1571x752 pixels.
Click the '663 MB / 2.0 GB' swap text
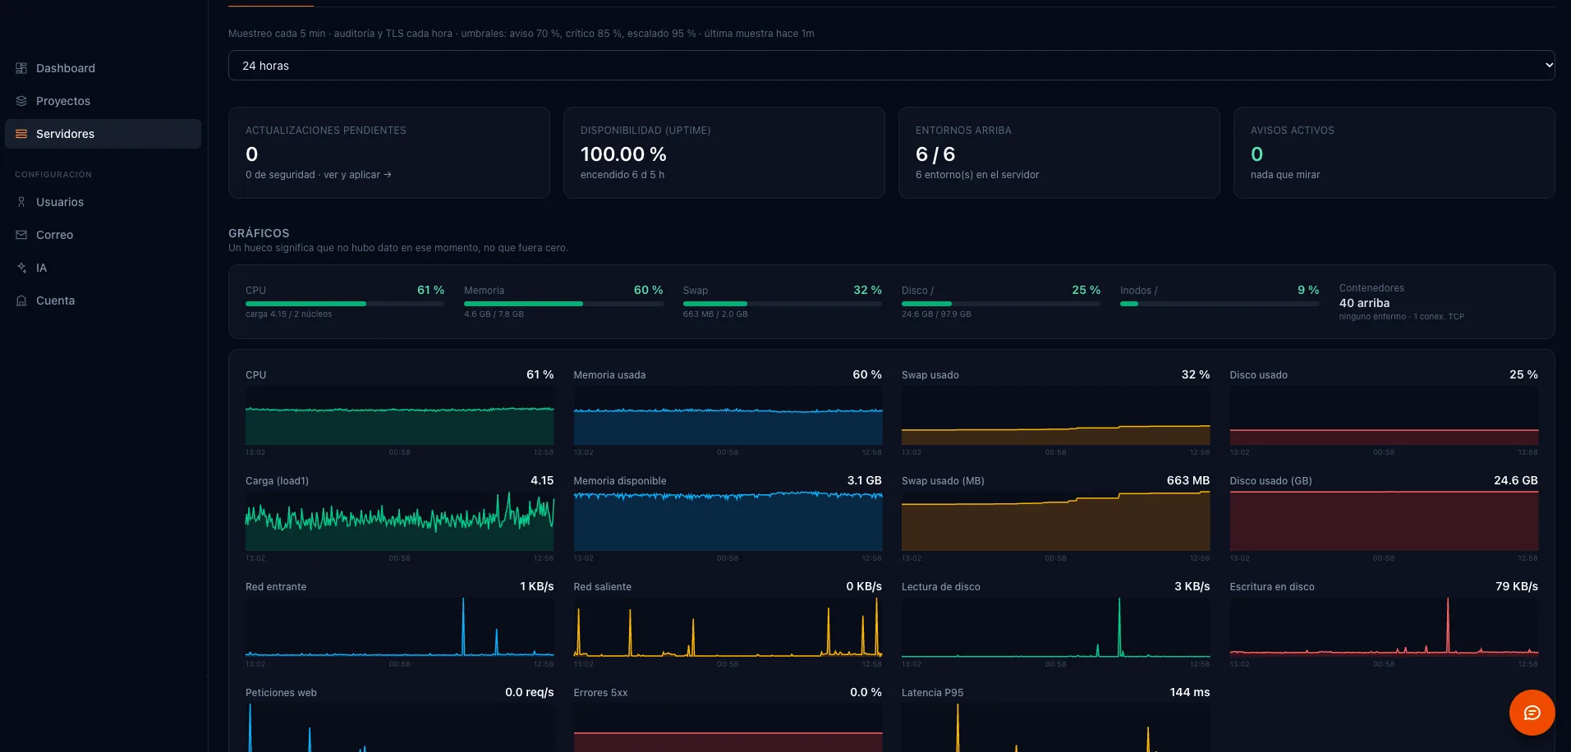(715, 314)
